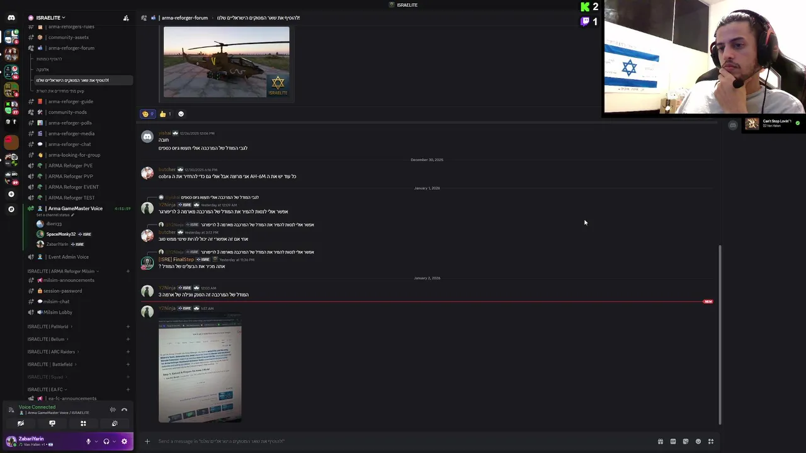Collapse ISRAELITE | ARMA Reforger Milsim category

click(63, 271)
